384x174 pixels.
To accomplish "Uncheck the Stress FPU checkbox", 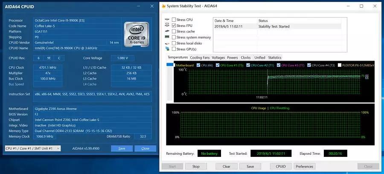I will pyautogui.click(x=174, y=26).
